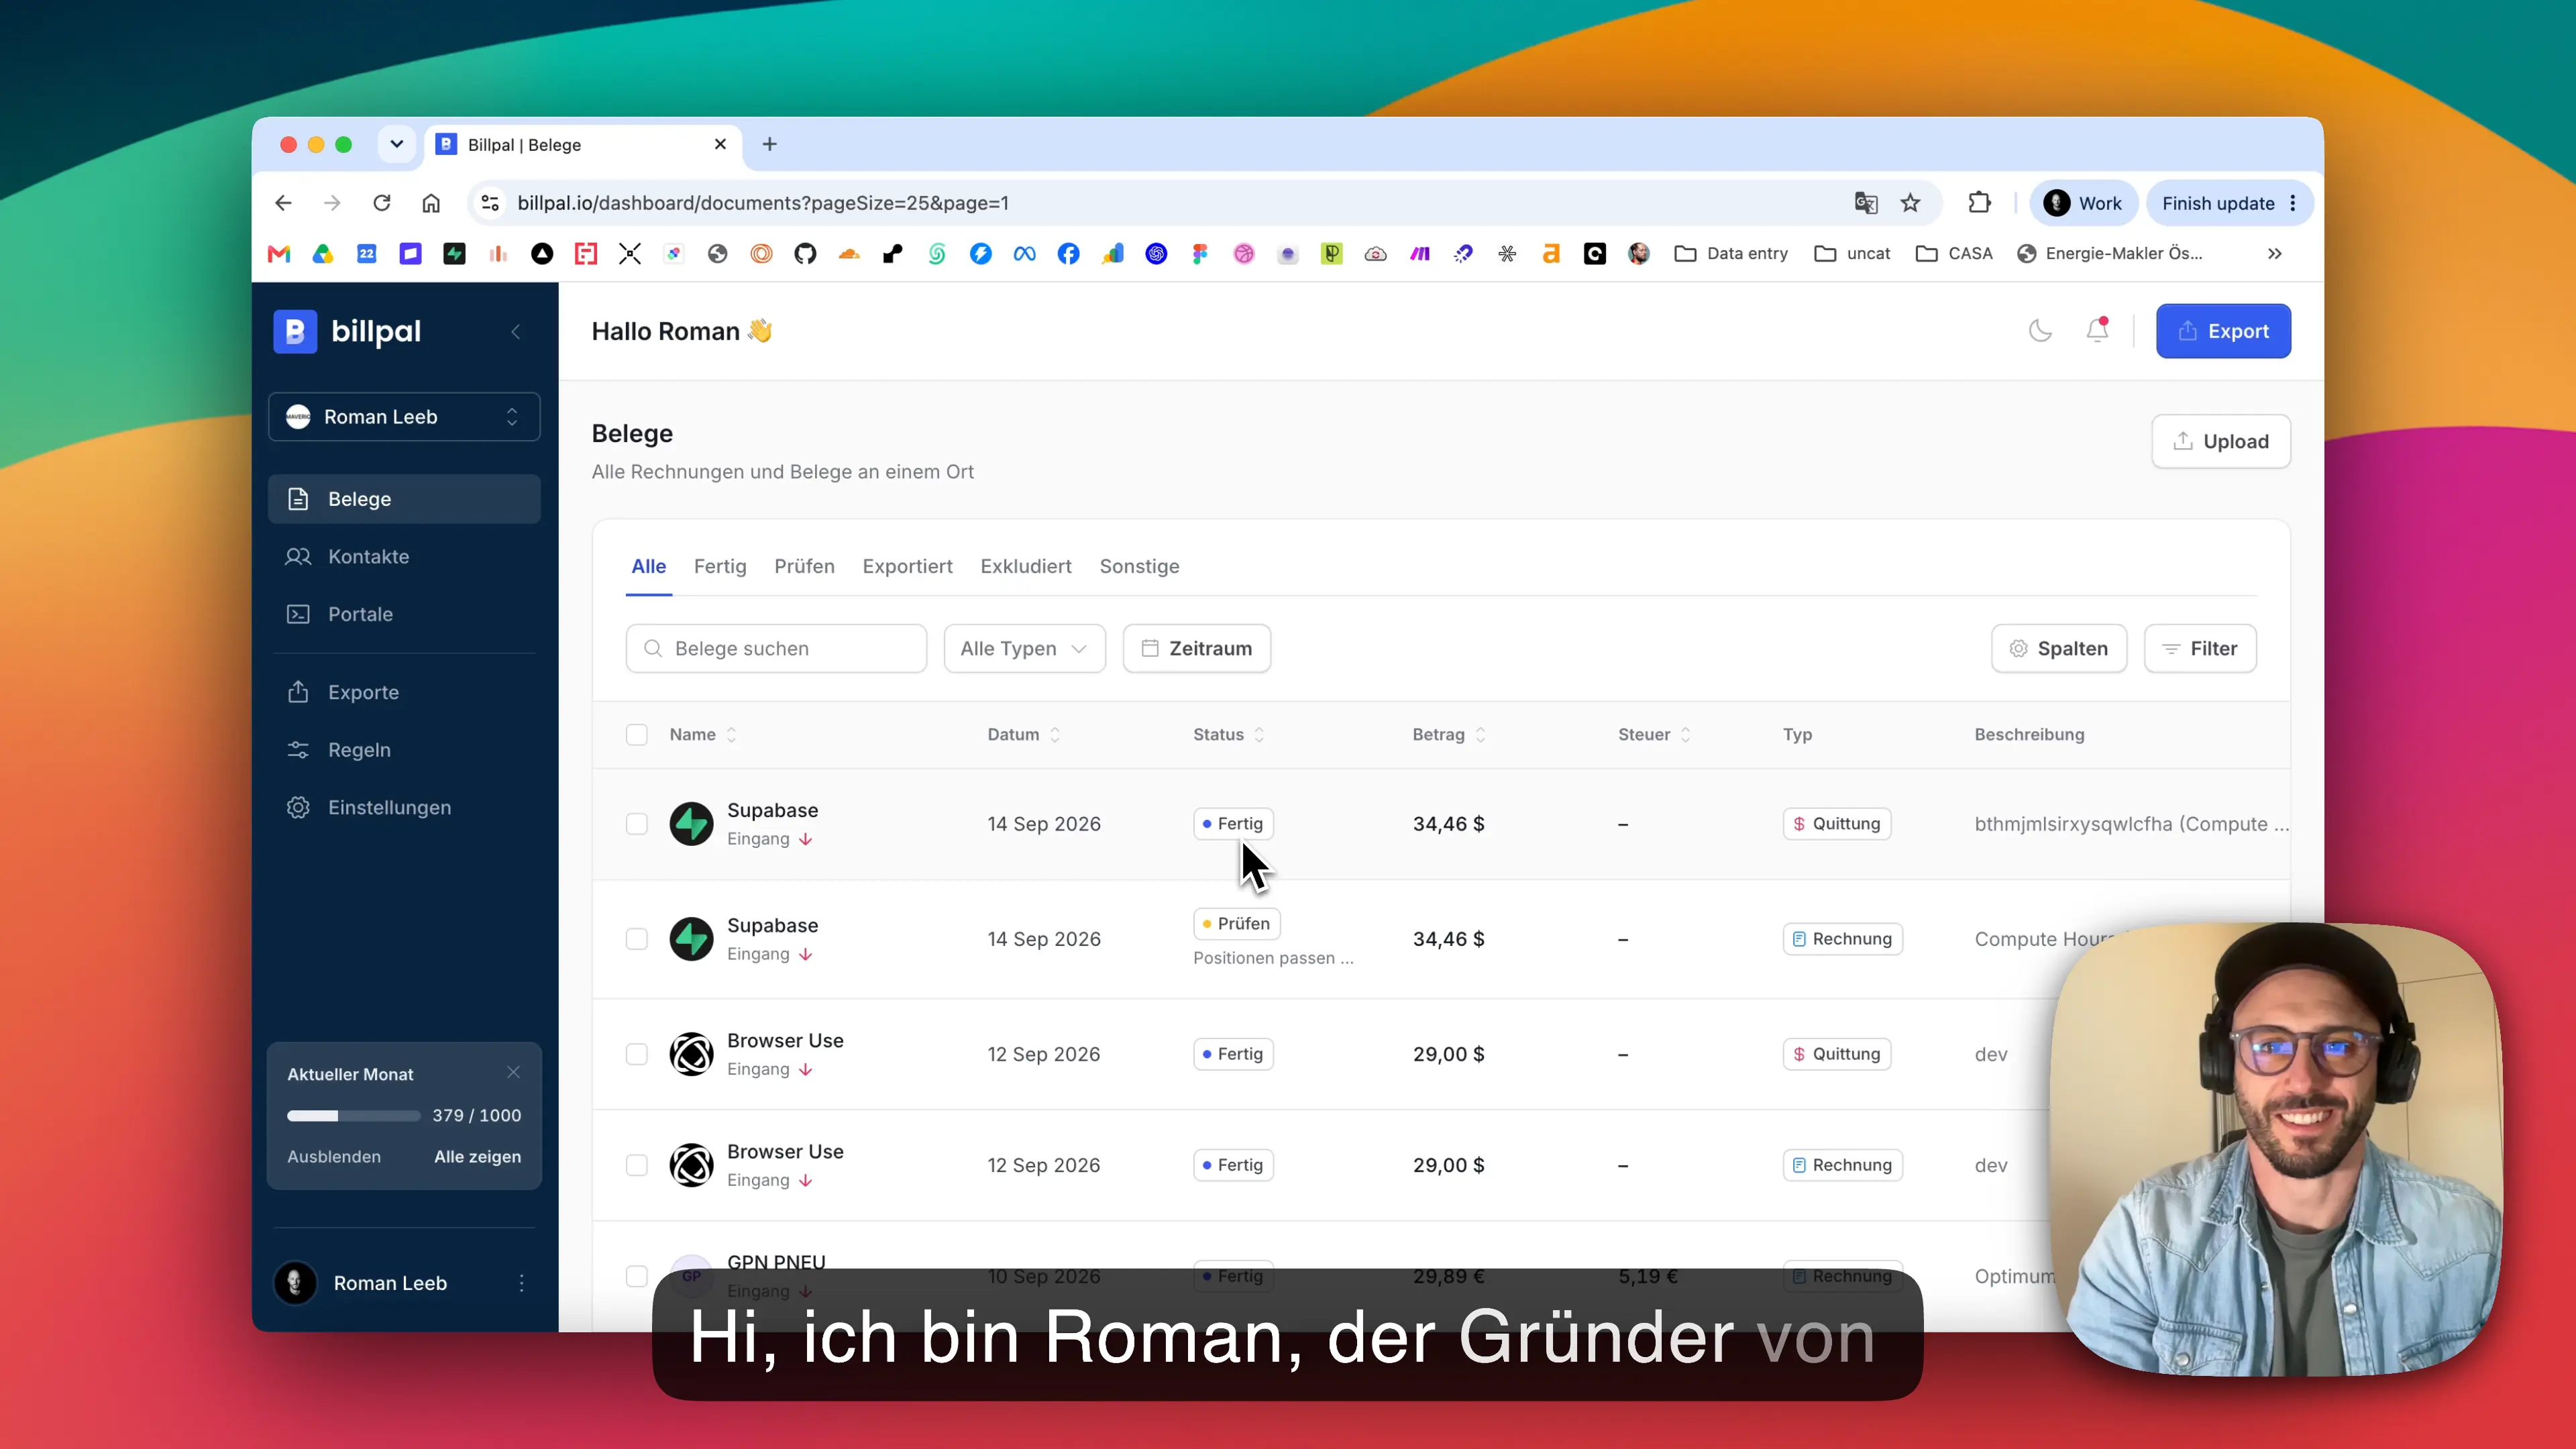Open the Roman Leeb workspace switcher
The width and height of the screenshot is (2576, 1449).
(x=404, y=417)
